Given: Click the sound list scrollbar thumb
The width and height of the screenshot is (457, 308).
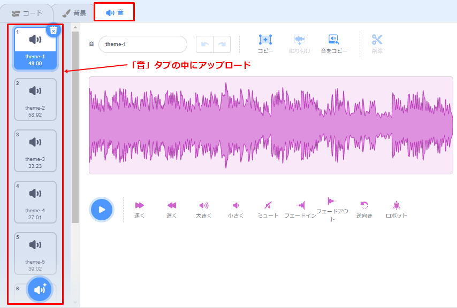Looking at the screenshot, I should 75,127.
